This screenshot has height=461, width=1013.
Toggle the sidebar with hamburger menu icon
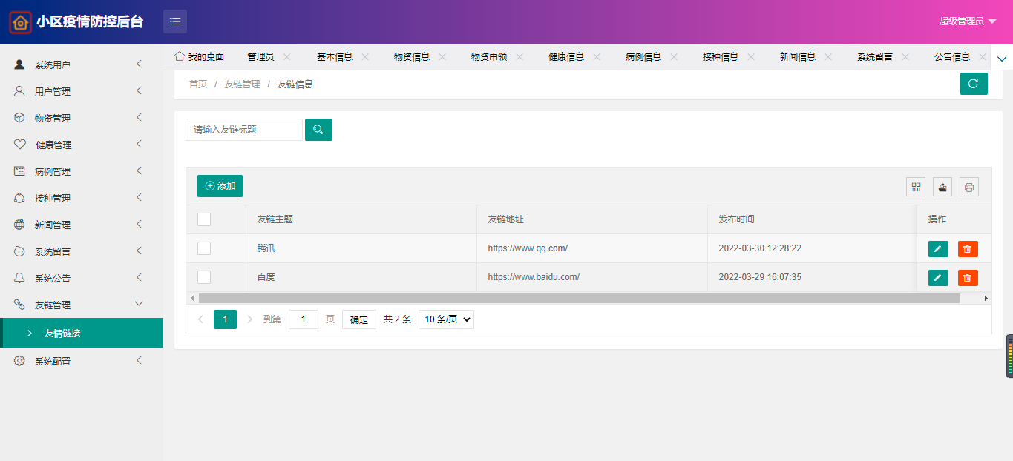tap(175, 21)
